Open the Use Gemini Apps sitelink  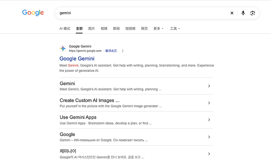click(78, 117)
